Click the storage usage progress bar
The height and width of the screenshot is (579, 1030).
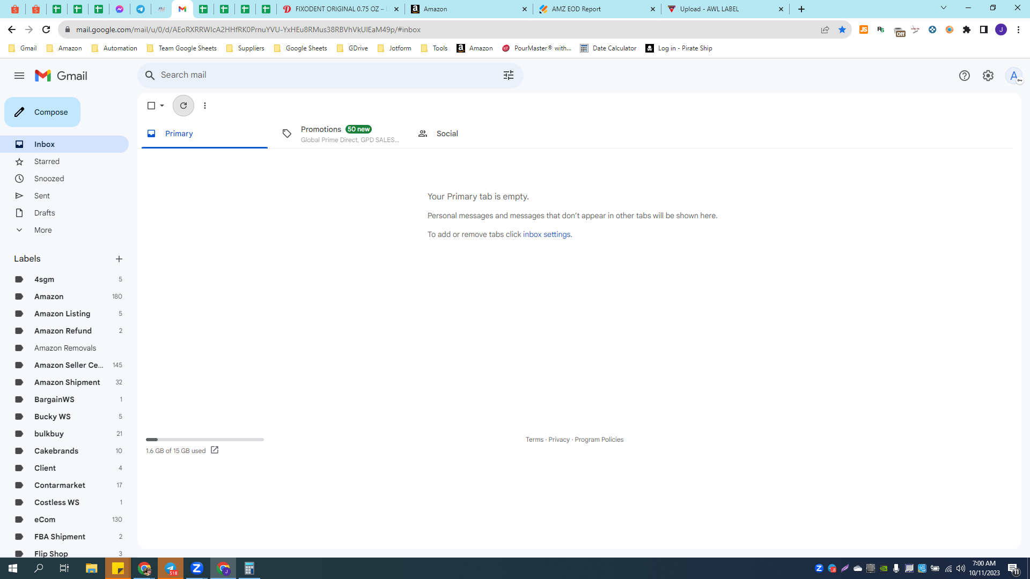click(205, 440)
